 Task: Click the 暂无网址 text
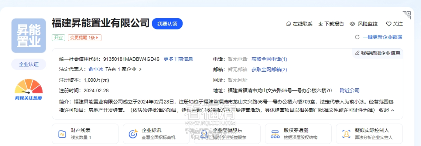(x=238, y=80)
